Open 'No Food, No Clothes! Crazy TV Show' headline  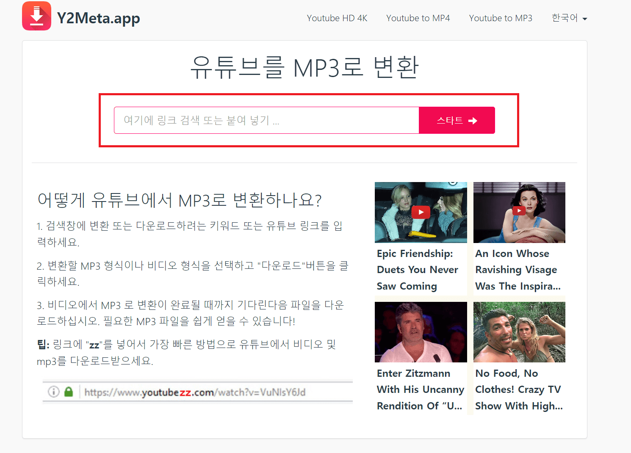(x=519, y=389)
